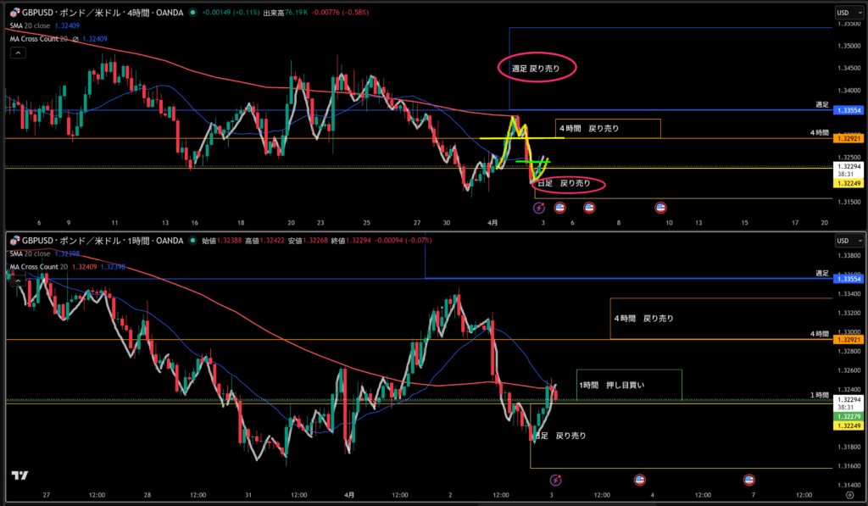Collapse the indicator legend in top chart

click(18, 53)
